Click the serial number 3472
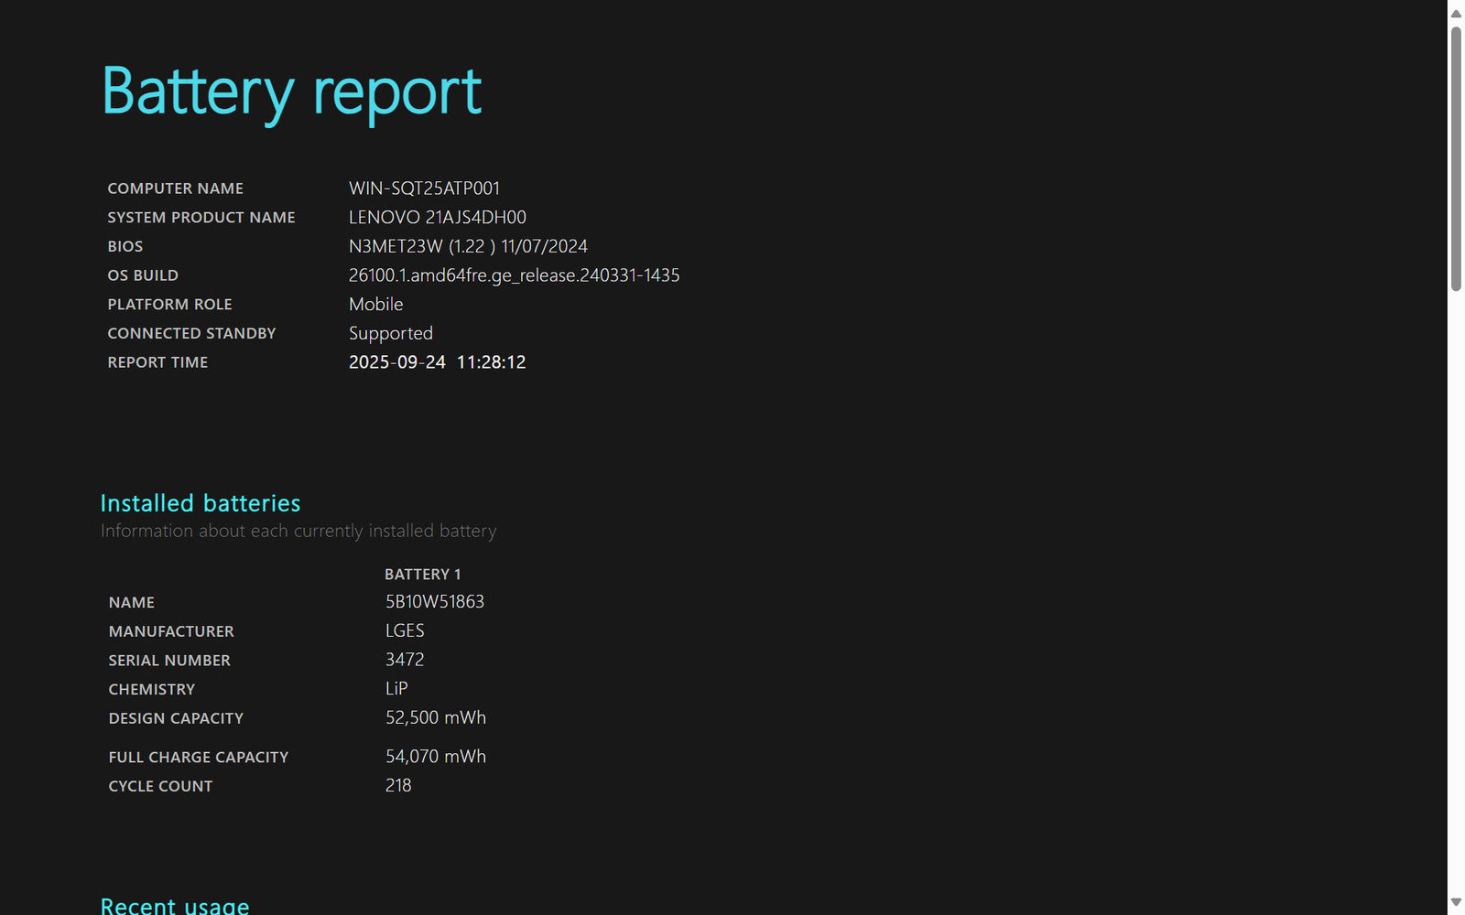Image resolution: width=1465 pixels, height=915 pixels. tap(404, 660)
